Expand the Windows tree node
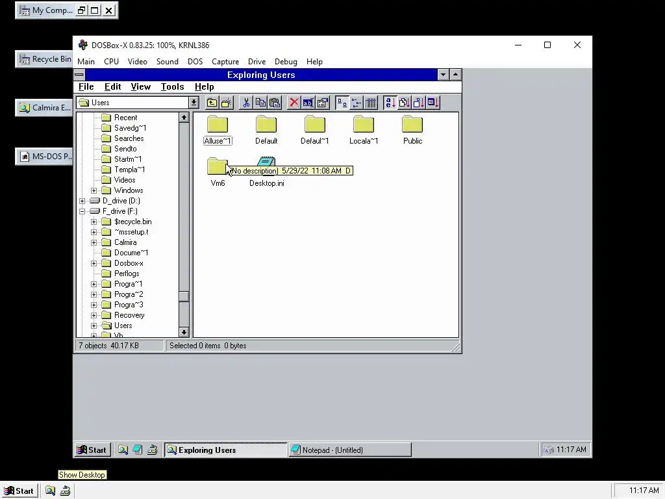Viewport: 665px width, 499px height. coord(94,190)
